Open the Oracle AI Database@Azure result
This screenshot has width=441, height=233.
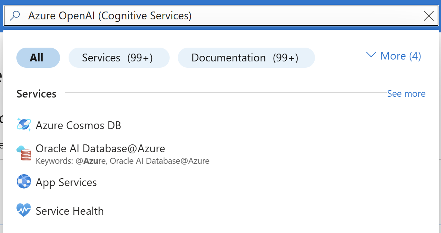click(100, 148)
